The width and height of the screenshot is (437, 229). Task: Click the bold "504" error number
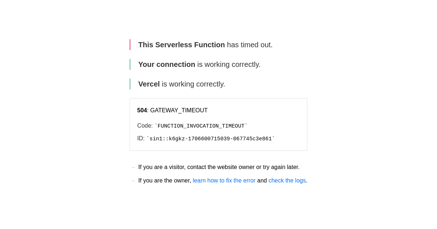pos(142,111)
